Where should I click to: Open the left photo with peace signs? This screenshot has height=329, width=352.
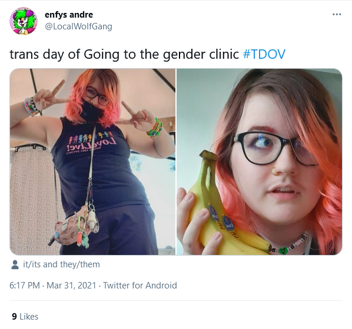(92, 162)
